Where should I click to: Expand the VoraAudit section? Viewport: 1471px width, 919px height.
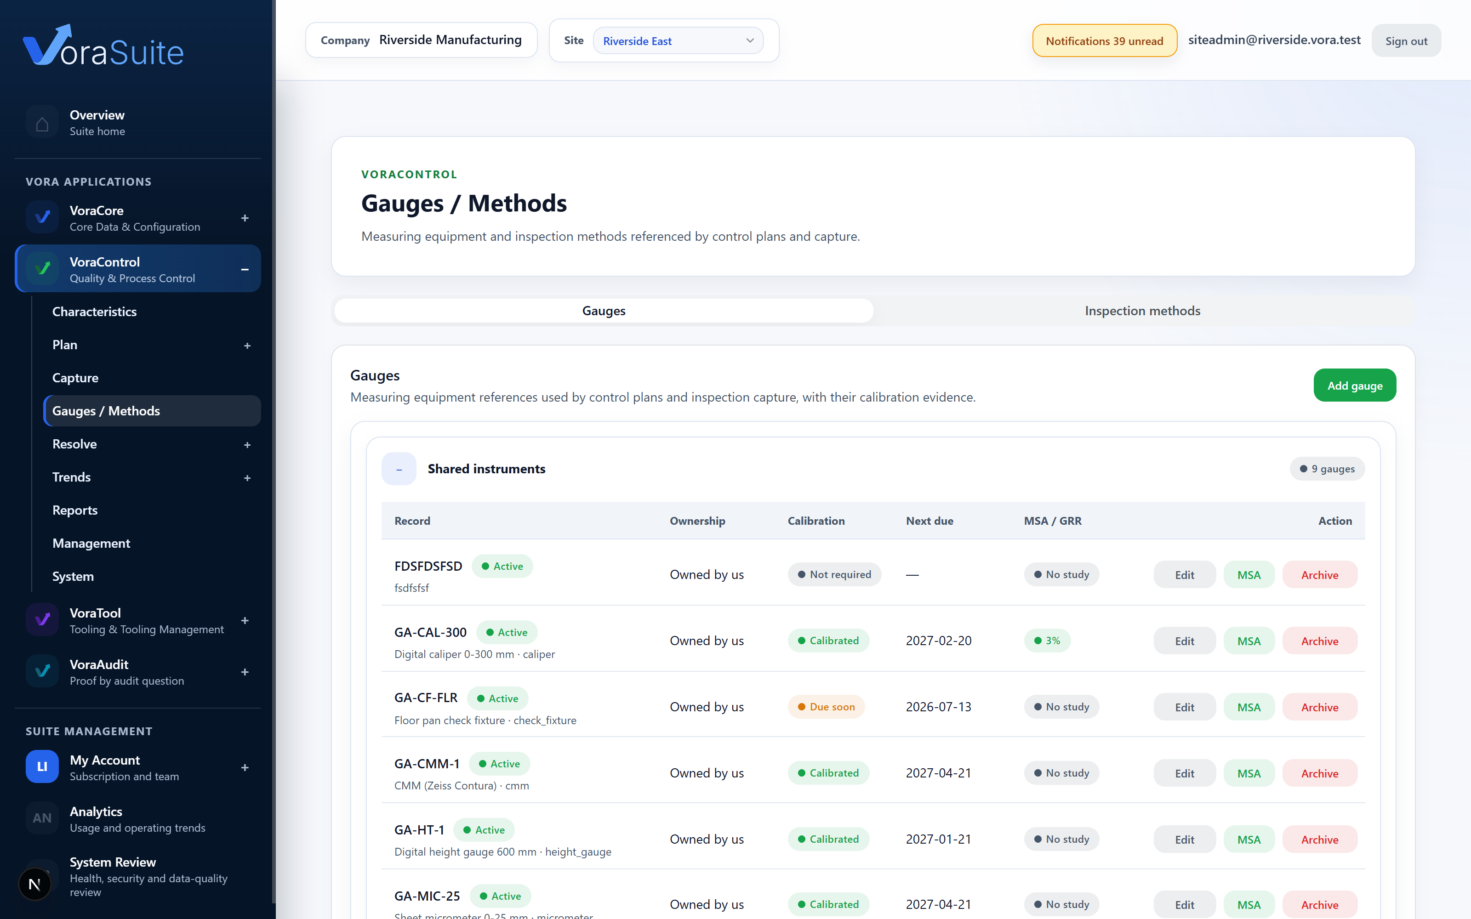pos(245,672)
